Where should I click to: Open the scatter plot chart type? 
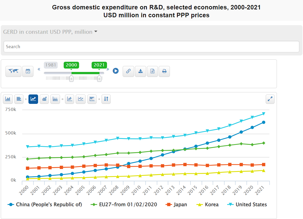click(69, 99)
